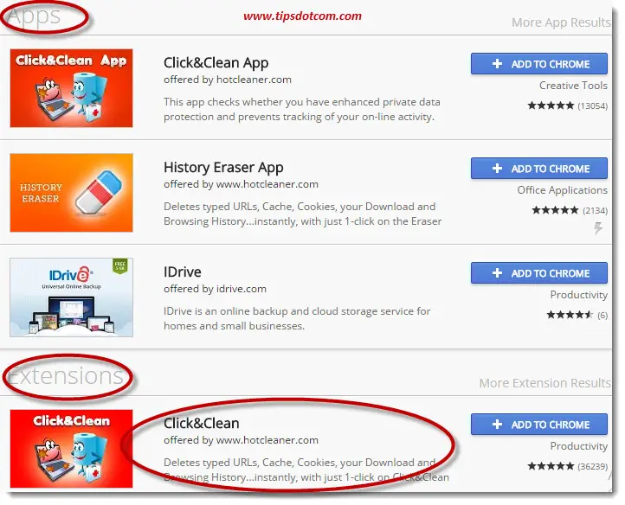
Task: Select the Office Applications category label
Action: coord(563,190)
